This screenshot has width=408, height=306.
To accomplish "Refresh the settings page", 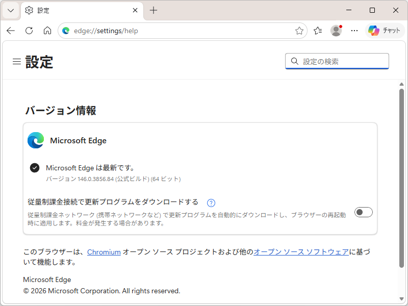I will [x=29, y=31].
